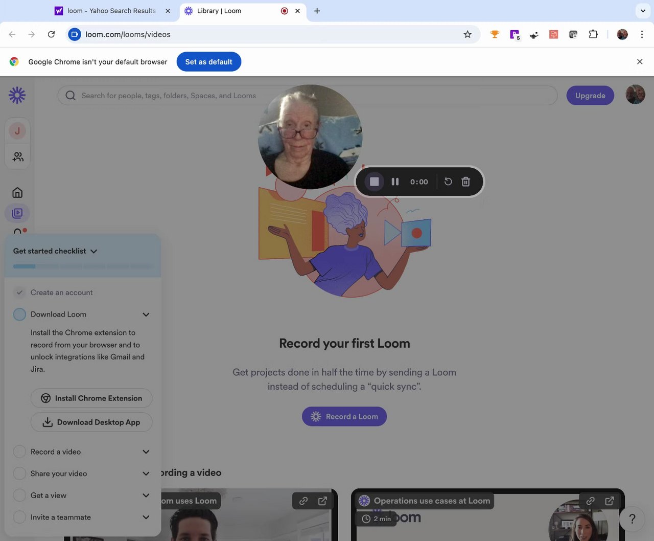Go back in browser history
The height and width of the screenshot is (541, 654).
click(x=12, y=34)
